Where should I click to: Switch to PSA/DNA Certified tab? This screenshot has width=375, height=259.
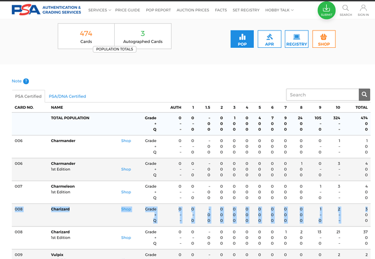pos(67,96)
